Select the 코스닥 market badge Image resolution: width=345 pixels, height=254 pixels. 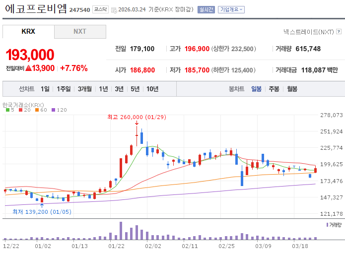[100, 9]
